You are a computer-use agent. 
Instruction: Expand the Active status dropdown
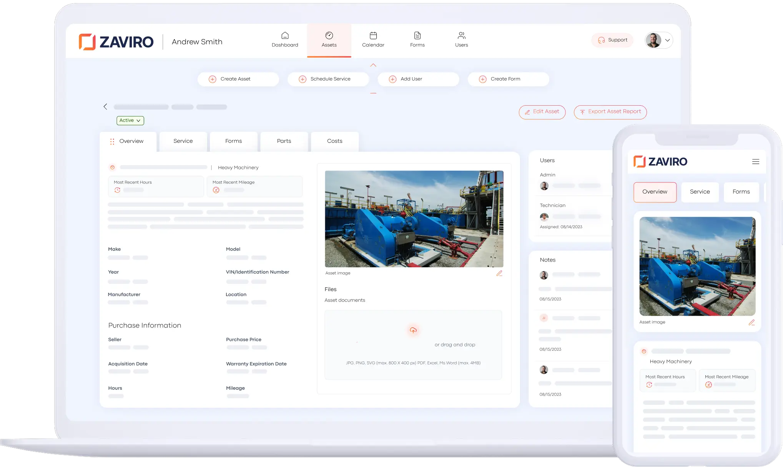pos(130,121)
